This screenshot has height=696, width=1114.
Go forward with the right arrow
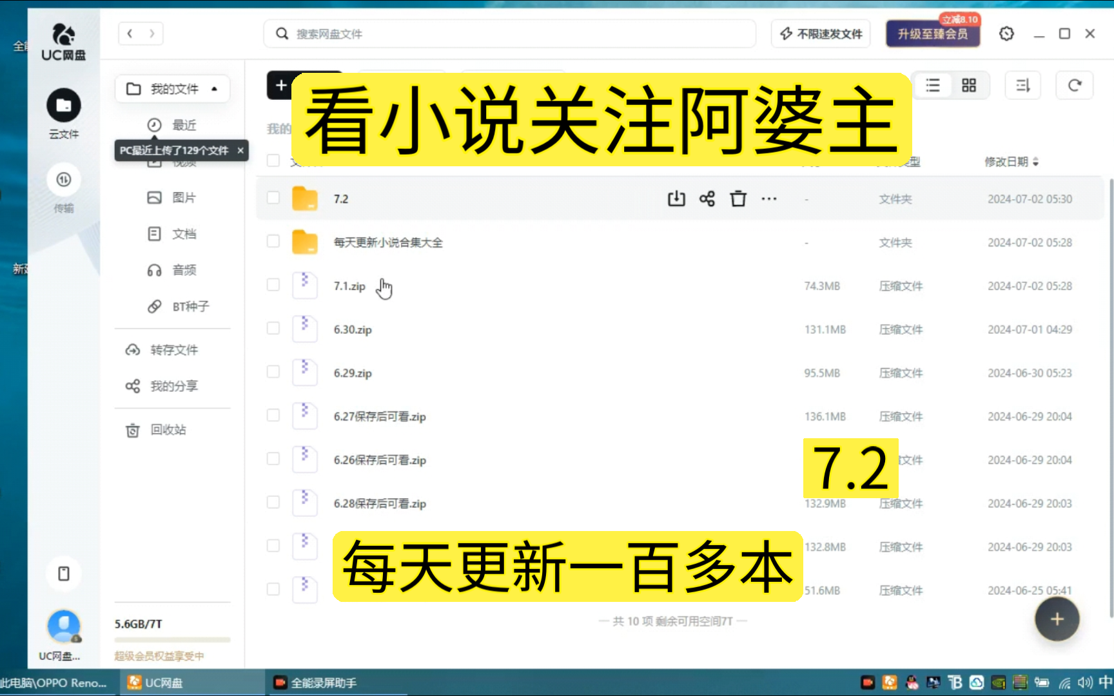tap(152, 34)
